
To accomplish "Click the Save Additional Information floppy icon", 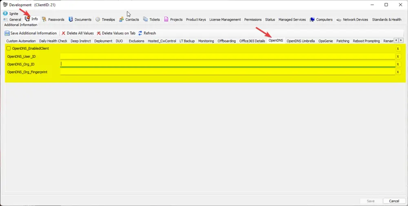I will pos(7,33).
